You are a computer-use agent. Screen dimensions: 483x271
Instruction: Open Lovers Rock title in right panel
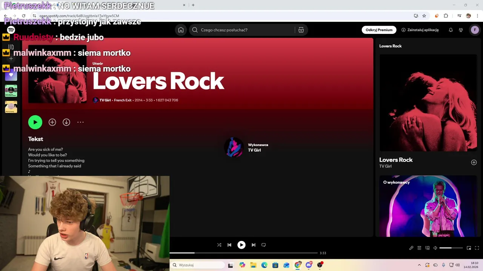(396, 160)
